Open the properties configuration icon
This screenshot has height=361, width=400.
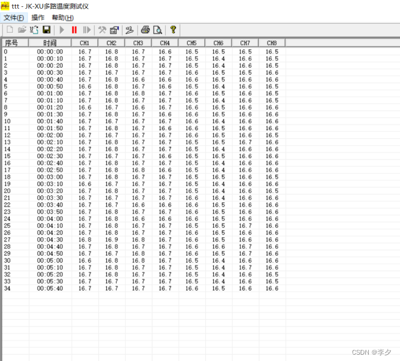114,30
